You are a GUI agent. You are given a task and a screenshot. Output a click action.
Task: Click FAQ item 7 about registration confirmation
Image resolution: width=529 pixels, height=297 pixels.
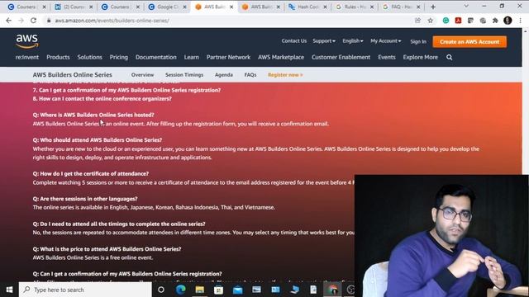126,90
